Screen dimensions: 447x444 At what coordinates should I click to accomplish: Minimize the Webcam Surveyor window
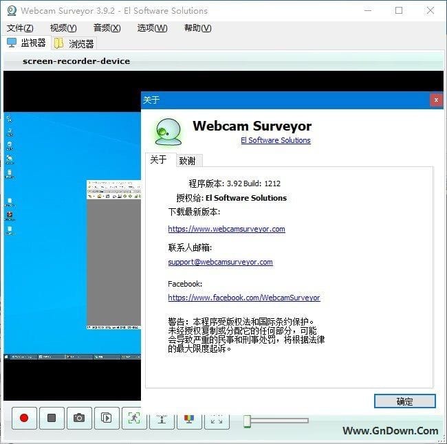[x=368, y=10]
